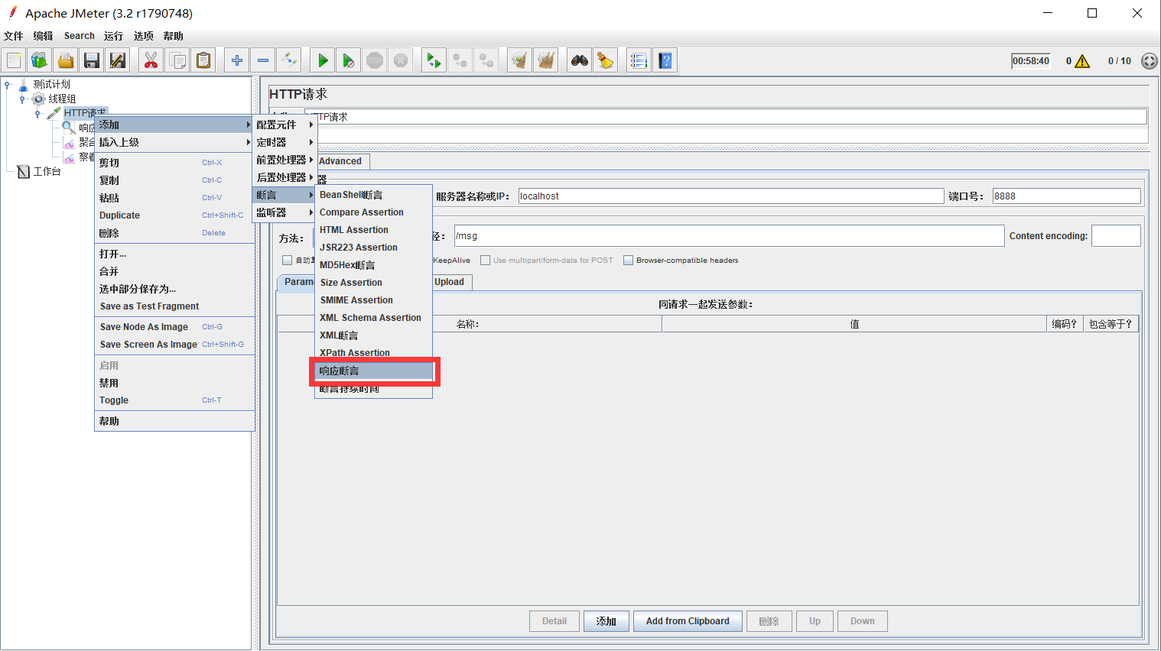The width and height of the screenshot is (1161, 651).
Task: Click the Save As pencil-floppy icon
Action: tap(118, 60)
